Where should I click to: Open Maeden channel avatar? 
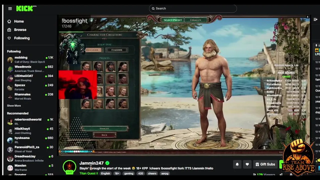click(10, 168)
